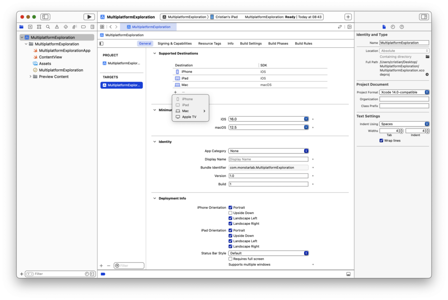Image resolution: width=448 pixels, height=300 pixels.
Task: Hide the project and targets list icon
Action: coord(102,43)
